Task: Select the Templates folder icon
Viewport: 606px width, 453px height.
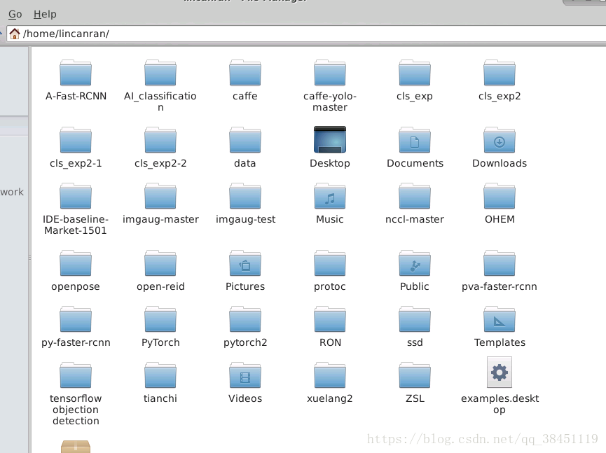Action: (x=500, y=319)
